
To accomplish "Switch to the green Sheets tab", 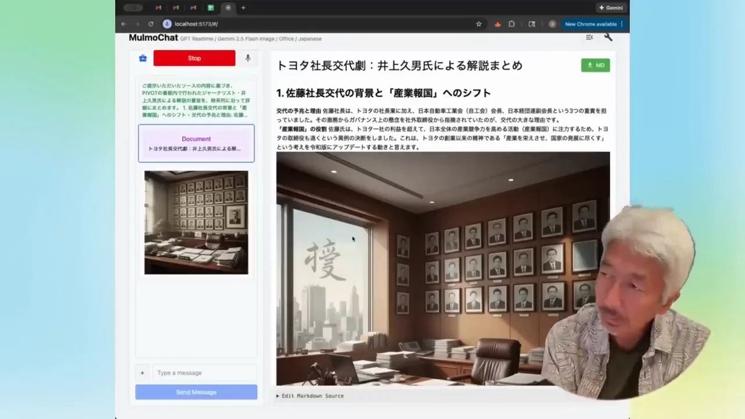I will (x=211, y=8).
